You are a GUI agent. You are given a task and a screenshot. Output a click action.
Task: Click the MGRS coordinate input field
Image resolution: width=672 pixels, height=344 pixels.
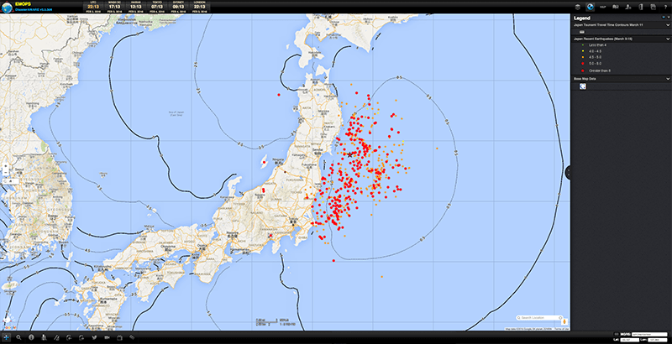click(647, 333)
